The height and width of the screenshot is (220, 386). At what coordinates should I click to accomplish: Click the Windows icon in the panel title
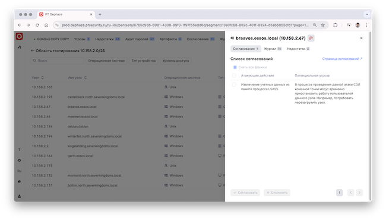point(232,38)
